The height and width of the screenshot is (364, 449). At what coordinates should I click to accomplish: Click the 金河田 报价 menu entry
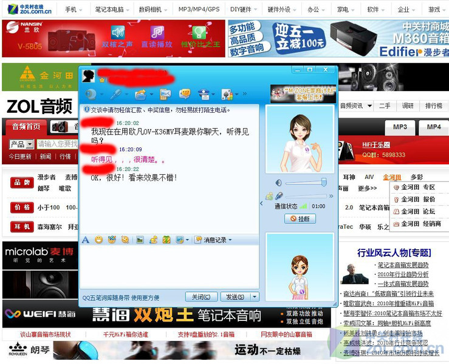pos(418,200)
